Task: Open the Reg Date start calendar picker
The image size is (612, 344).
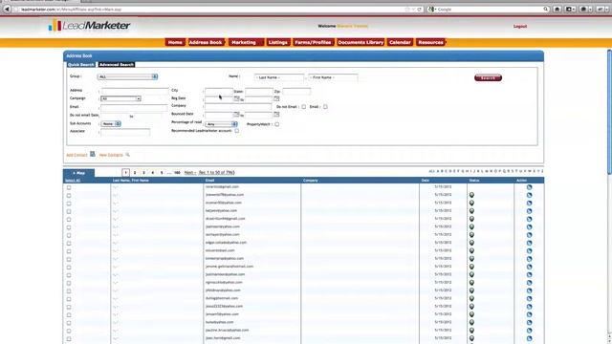Action: (236, 98)
